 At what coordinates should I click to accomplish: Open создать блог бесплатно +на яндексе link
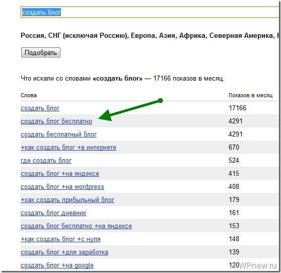tap(76, 226)
